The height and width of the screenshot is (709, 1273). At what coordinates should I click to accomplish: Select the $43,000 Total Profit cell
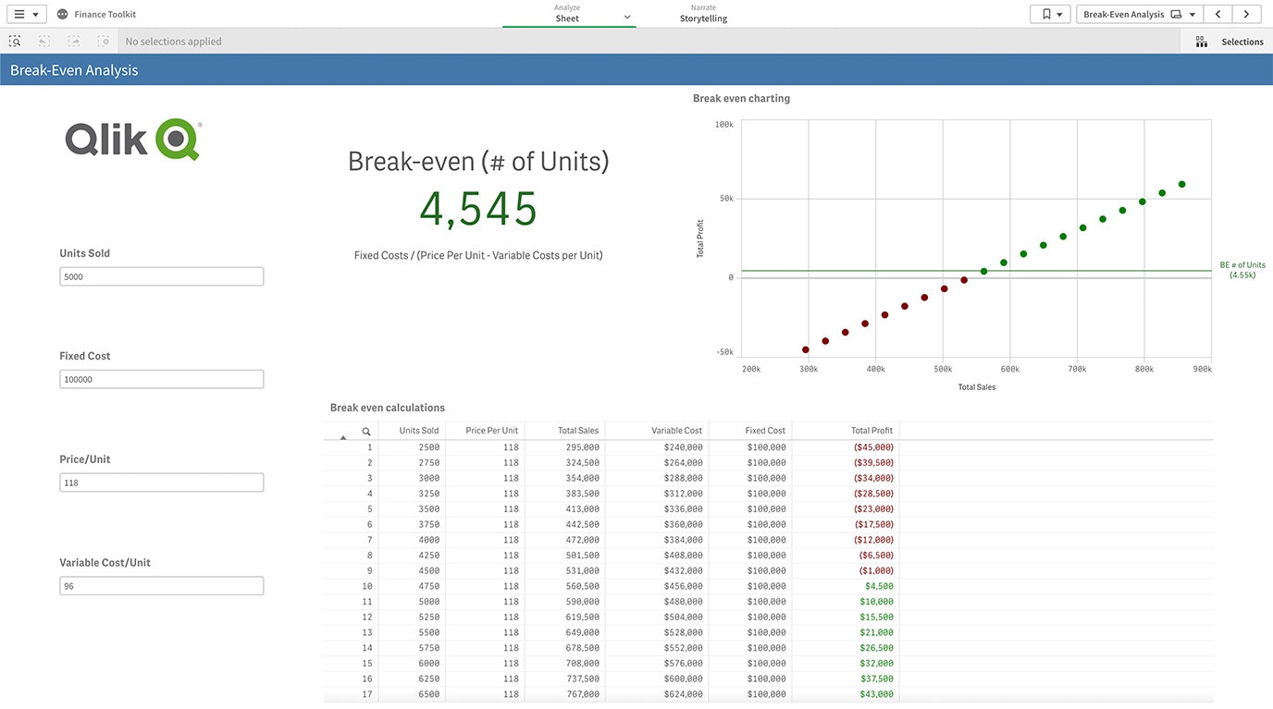(876, 694)
